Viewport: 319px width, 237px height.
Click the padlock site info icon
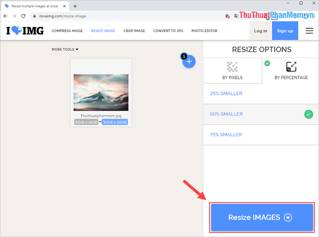click(34, 16)
